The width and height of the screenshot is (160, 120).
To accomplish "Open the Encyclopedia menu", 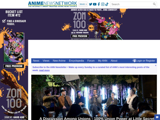I will [77, 61].
